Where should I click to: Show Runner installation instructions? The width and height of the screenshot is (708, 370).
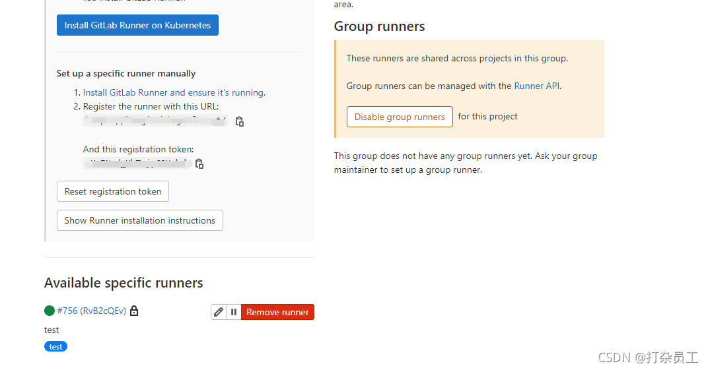click(140, 220)
